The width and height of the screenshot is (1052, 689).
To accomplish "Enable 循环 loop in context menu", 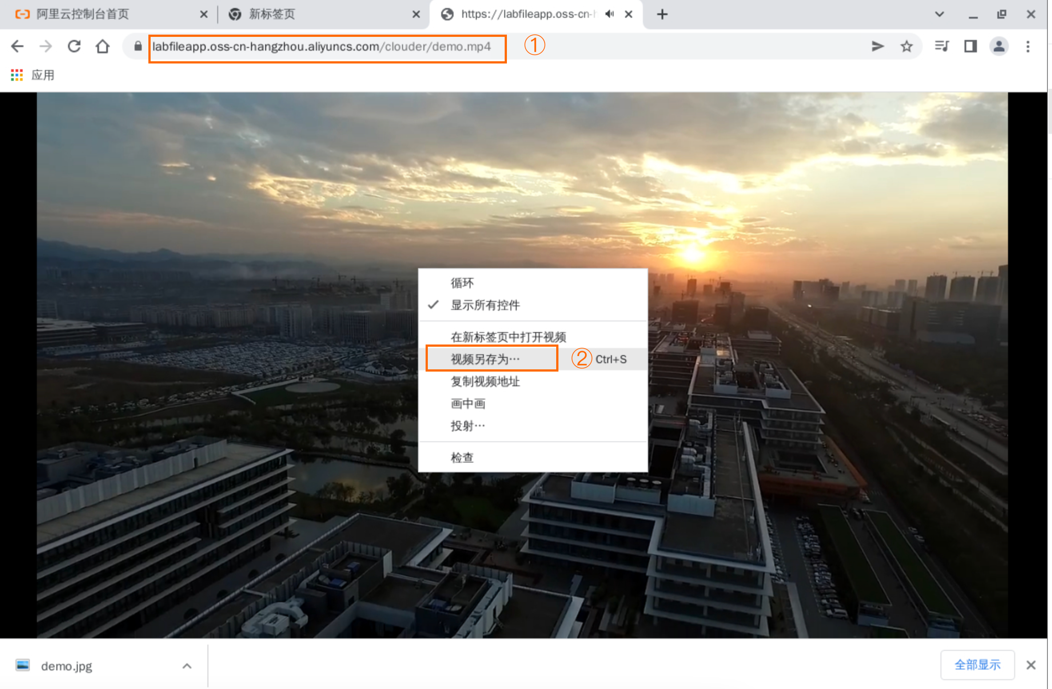I will tap(462, 283).
